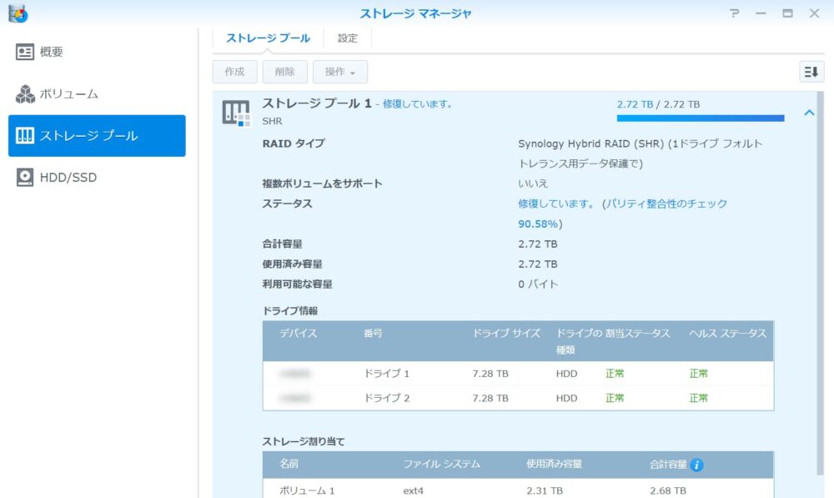This screenshot has height=498, width=834.
Task: Switch to the ストレージ プール tab
Action: point(268,38)
